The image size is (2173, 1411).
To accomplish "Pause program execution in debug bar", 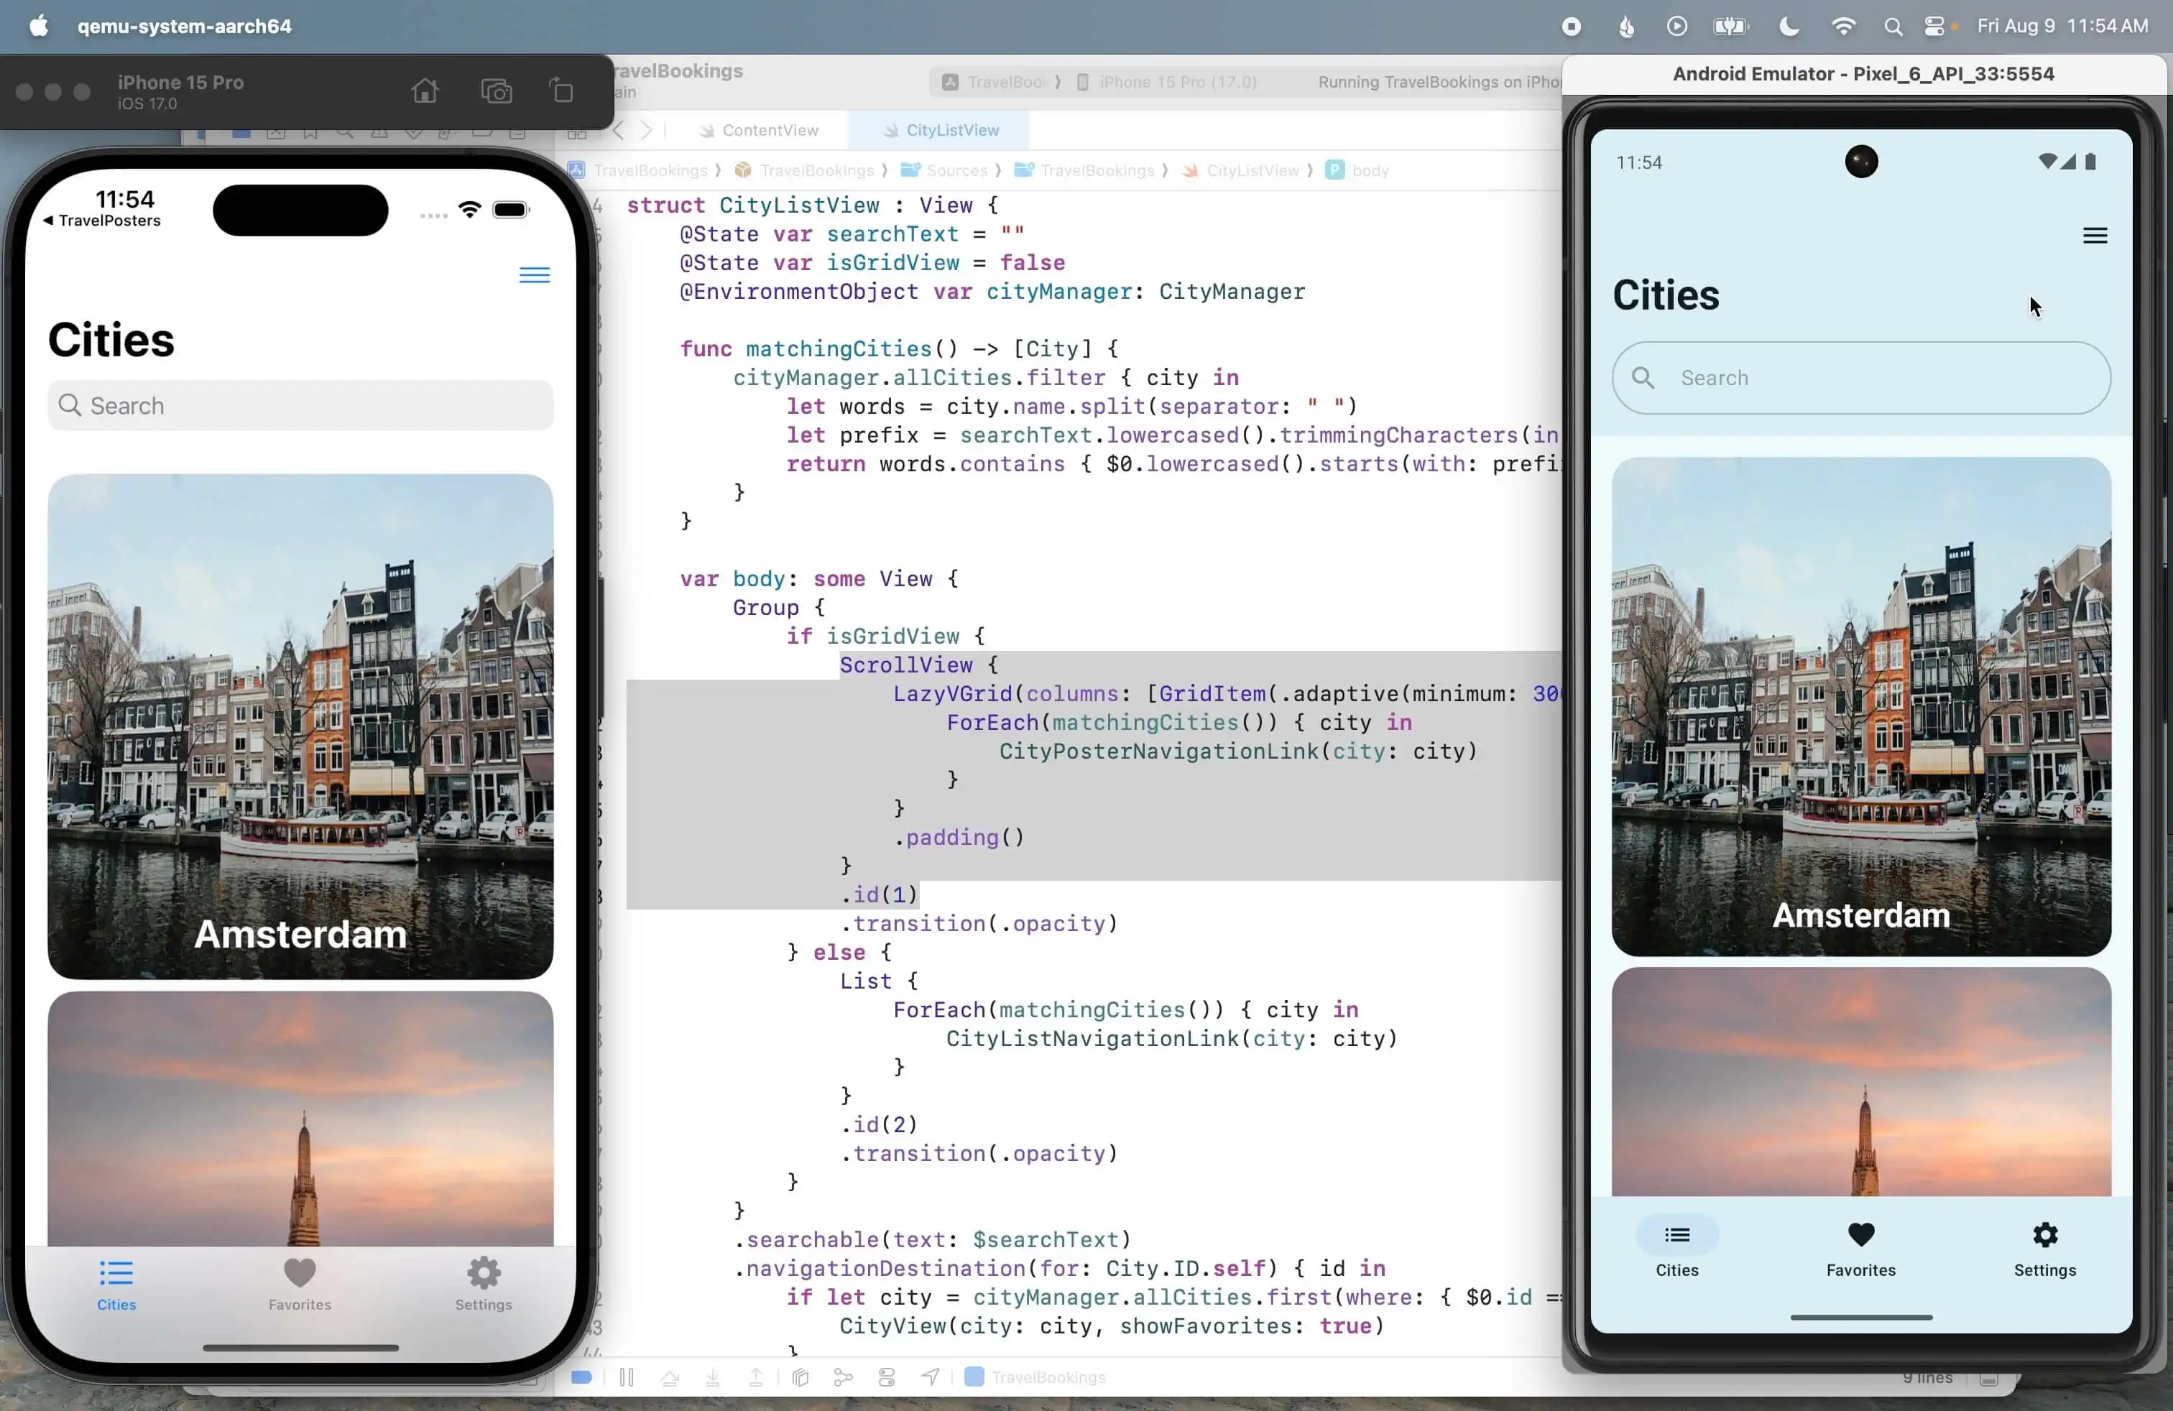I will click(x=627, y=1377).
